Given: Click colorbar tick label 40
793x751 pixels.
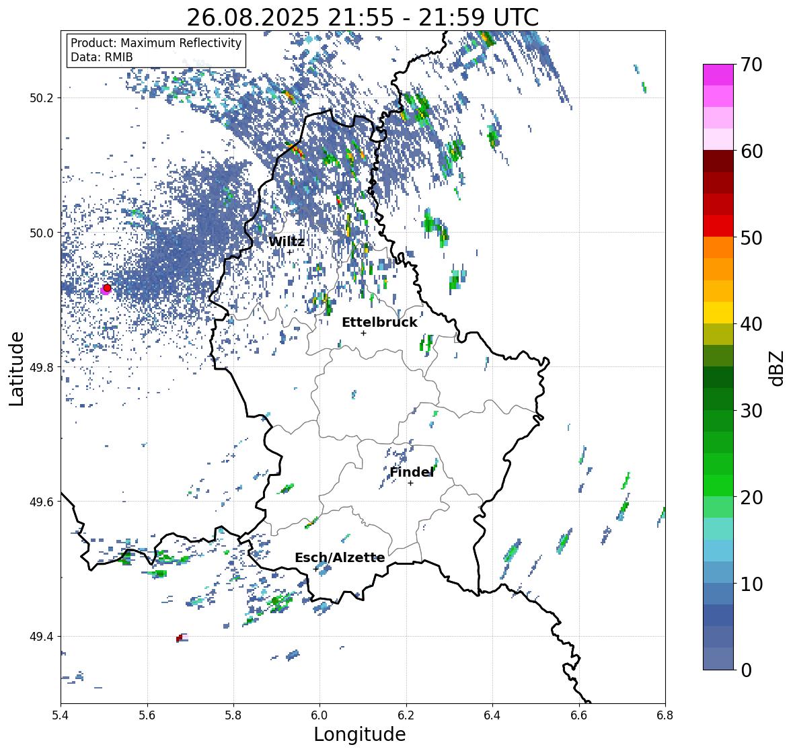Looking at the screenshot, I should point(751,324).
